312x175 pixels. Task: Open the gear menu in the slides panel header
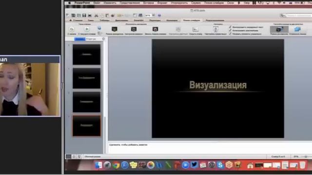[103, 39]
